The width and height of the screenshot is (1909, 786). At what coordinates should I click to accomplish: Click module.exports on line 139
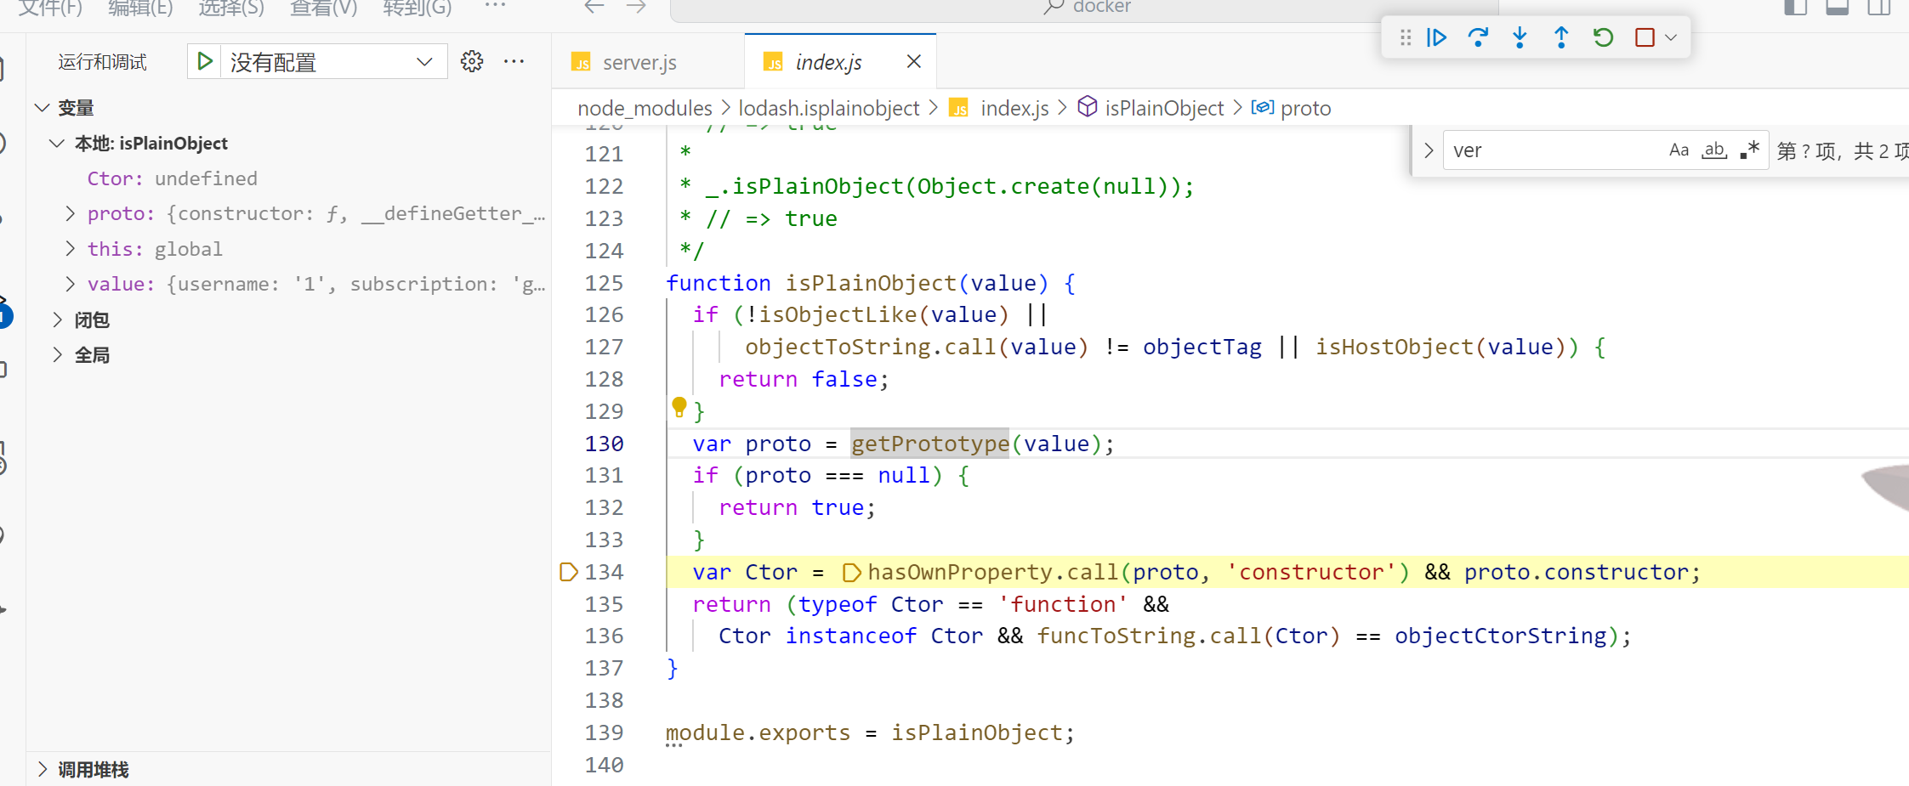pyautogui.click(x=758, y=732)
